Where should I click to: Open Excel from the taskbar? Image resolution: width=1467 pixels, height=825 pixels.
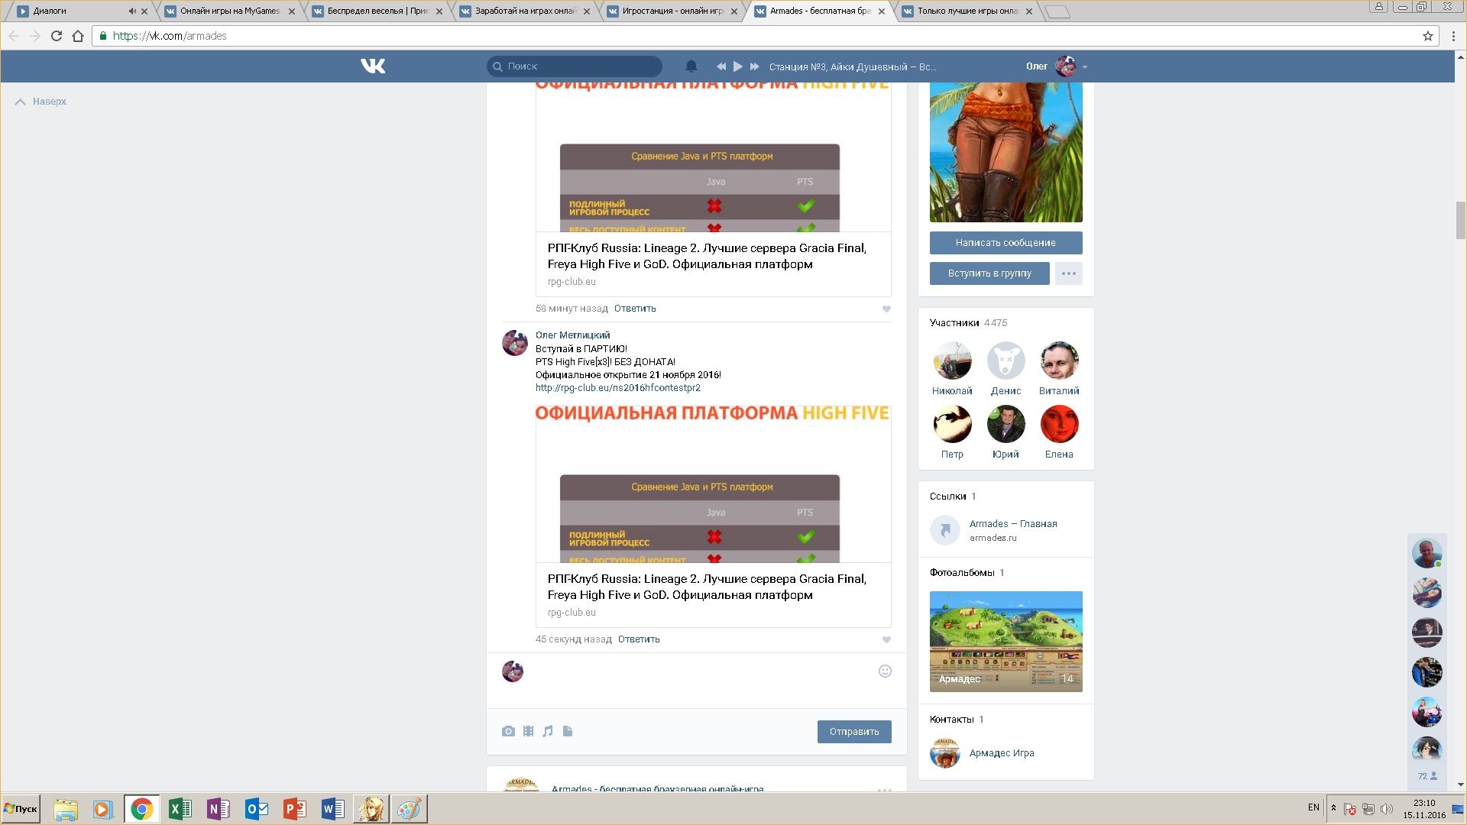[180, 809]
